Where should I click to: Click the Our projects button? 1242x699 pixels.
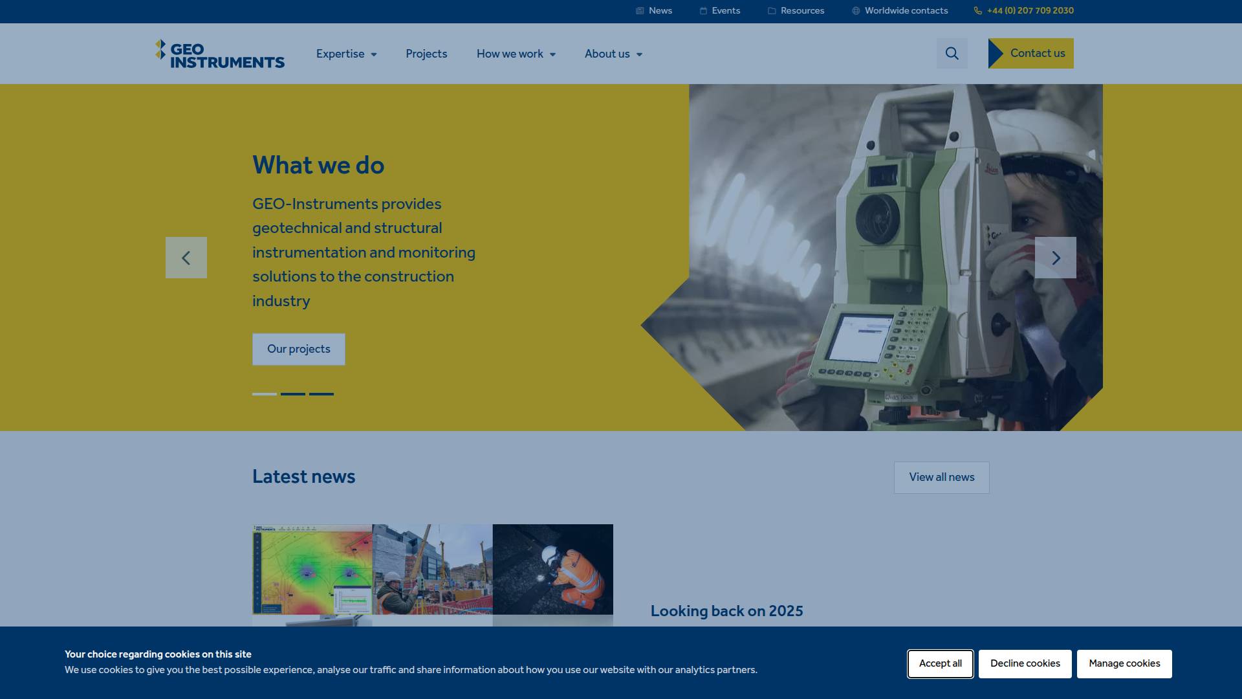coord(298,349)
